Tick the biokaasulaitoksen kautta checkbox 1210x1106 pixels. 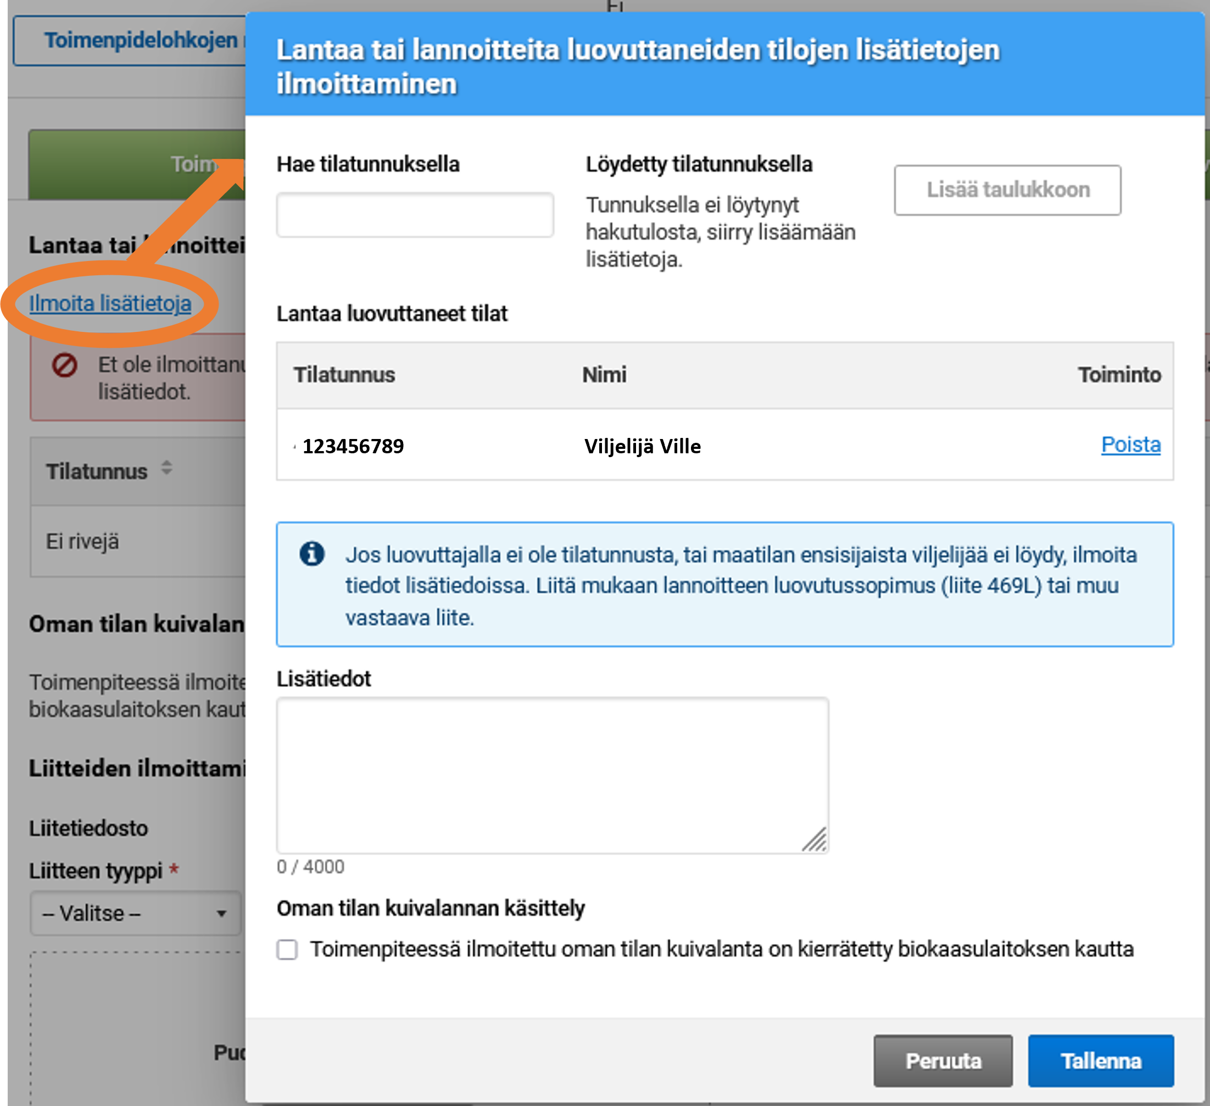tap(287, 950)
